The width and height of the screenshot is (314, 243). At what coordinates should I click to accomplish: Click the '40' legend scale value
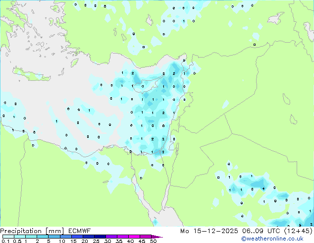130,241
